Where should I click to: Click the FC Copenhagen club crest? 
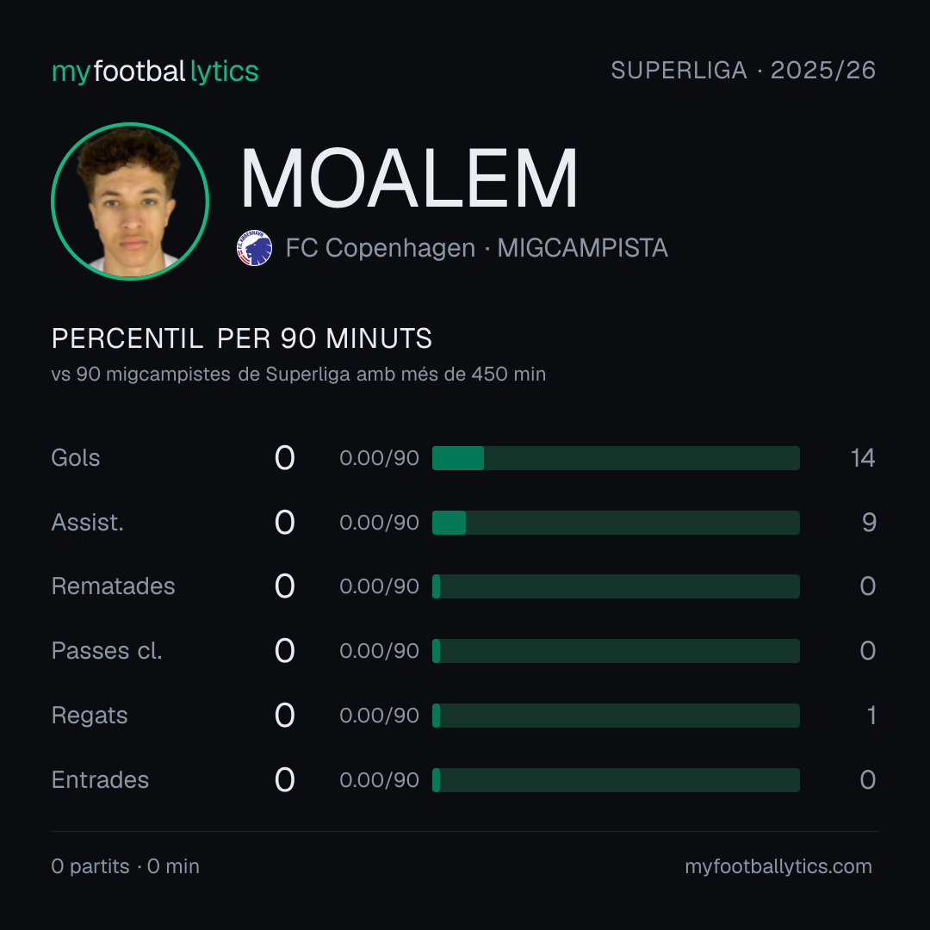tap(254, 248)
